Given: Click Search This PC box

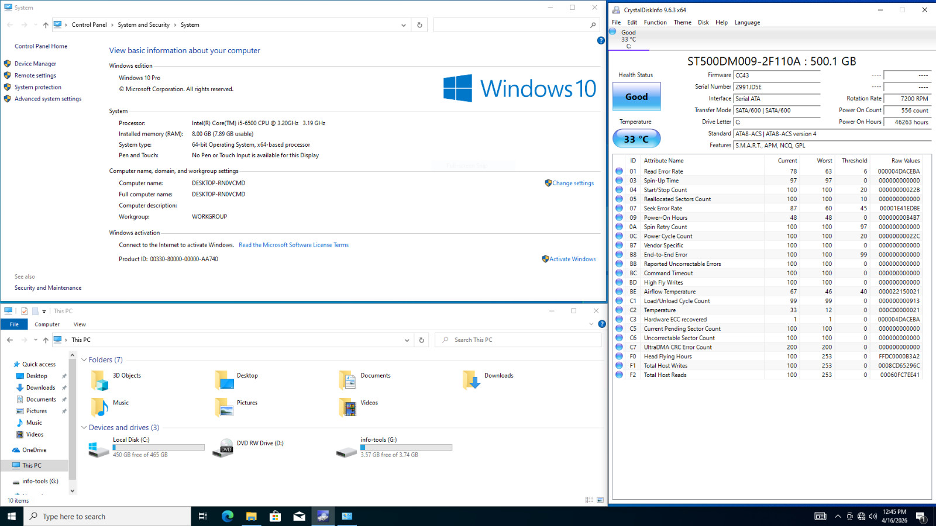Looking at the screenshot, I should coord(518,340).
